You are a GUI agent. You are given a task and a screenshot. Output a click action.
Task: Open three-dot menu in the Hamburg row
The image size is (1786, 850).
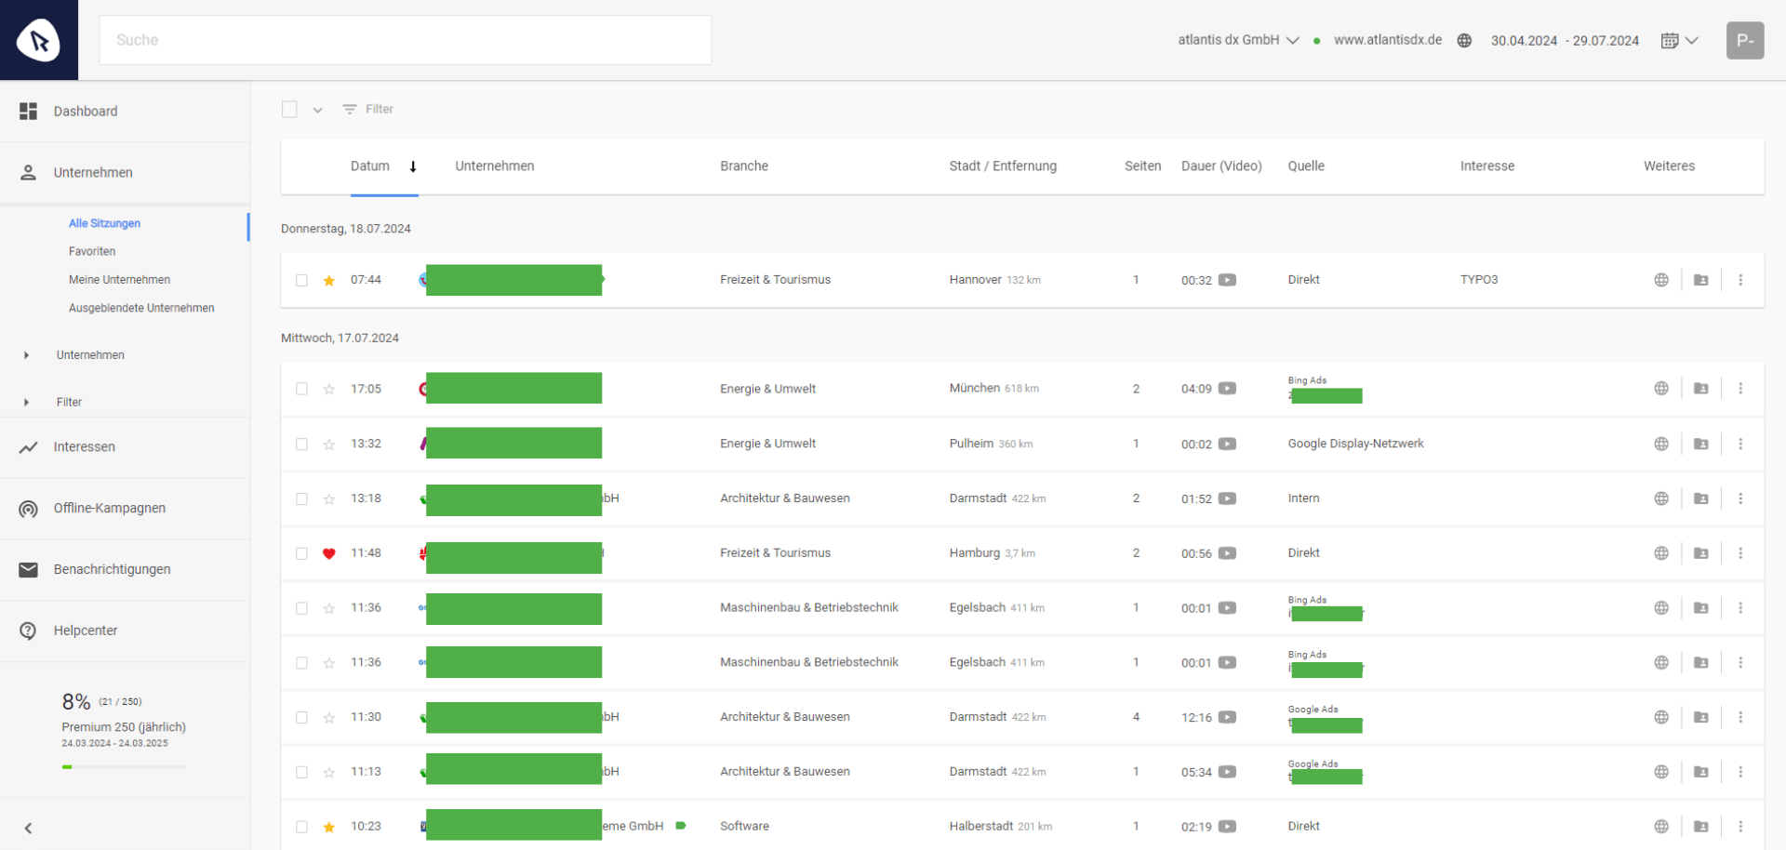(1740, 553)
